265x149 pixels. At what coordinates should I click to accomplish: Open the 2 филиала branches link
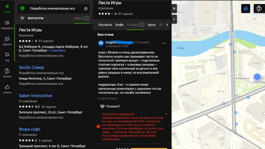58,50
